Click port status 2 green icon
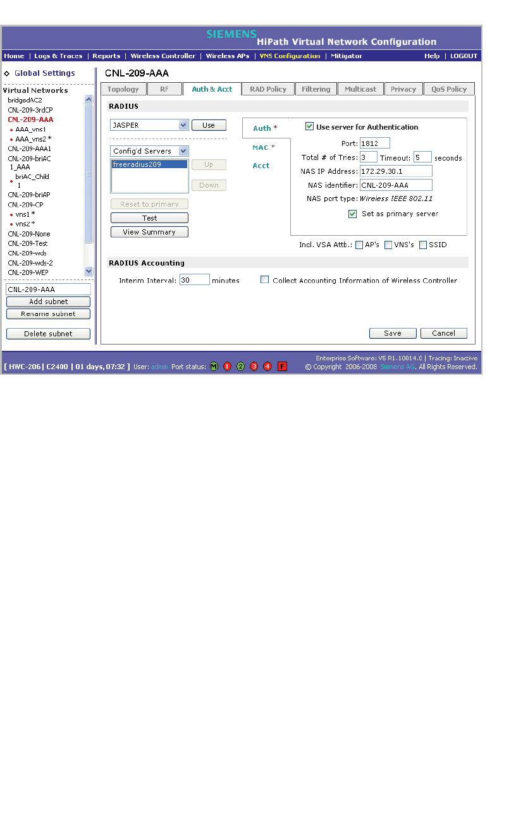Viewport: 516px width, 830px height. tap(241, 367)
